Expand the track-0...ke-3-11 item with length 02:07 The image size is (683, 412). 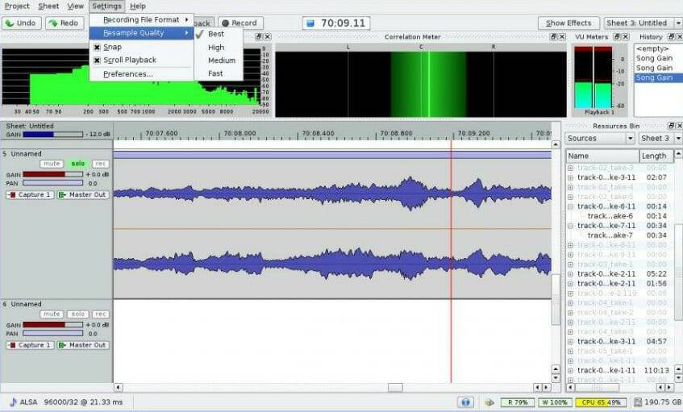(570, 177)
